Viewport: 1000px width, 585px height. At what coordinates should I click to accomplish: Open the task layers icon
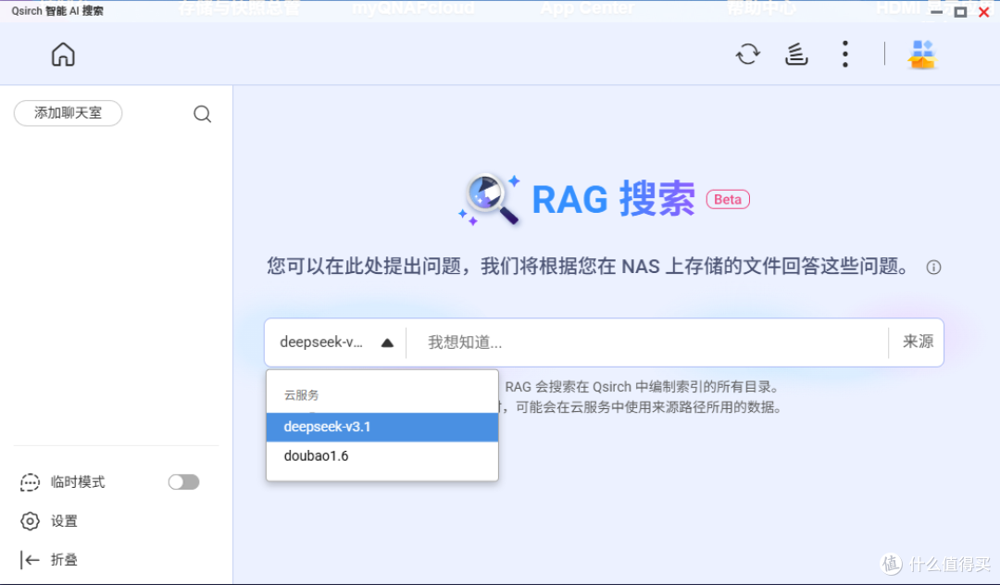[796, 55]
